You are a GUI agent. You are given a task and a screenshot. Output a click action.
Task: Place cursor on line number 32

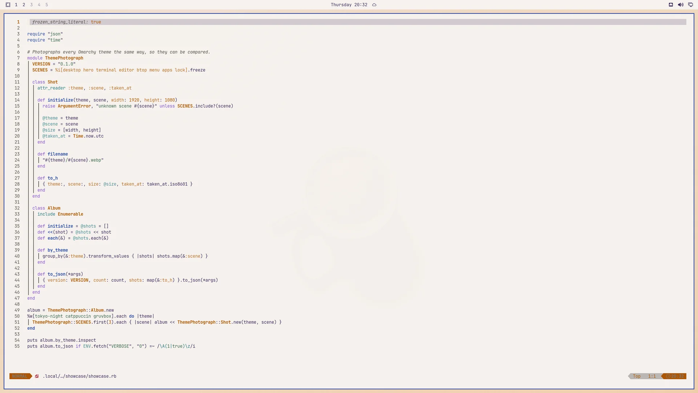click(x=17, y=208)
